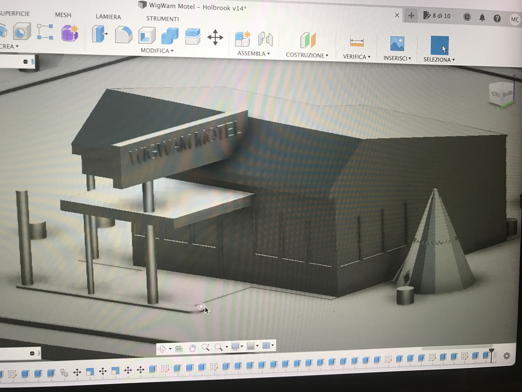
Task: Open timeline settings gear
Action: (x=507, y=356)
